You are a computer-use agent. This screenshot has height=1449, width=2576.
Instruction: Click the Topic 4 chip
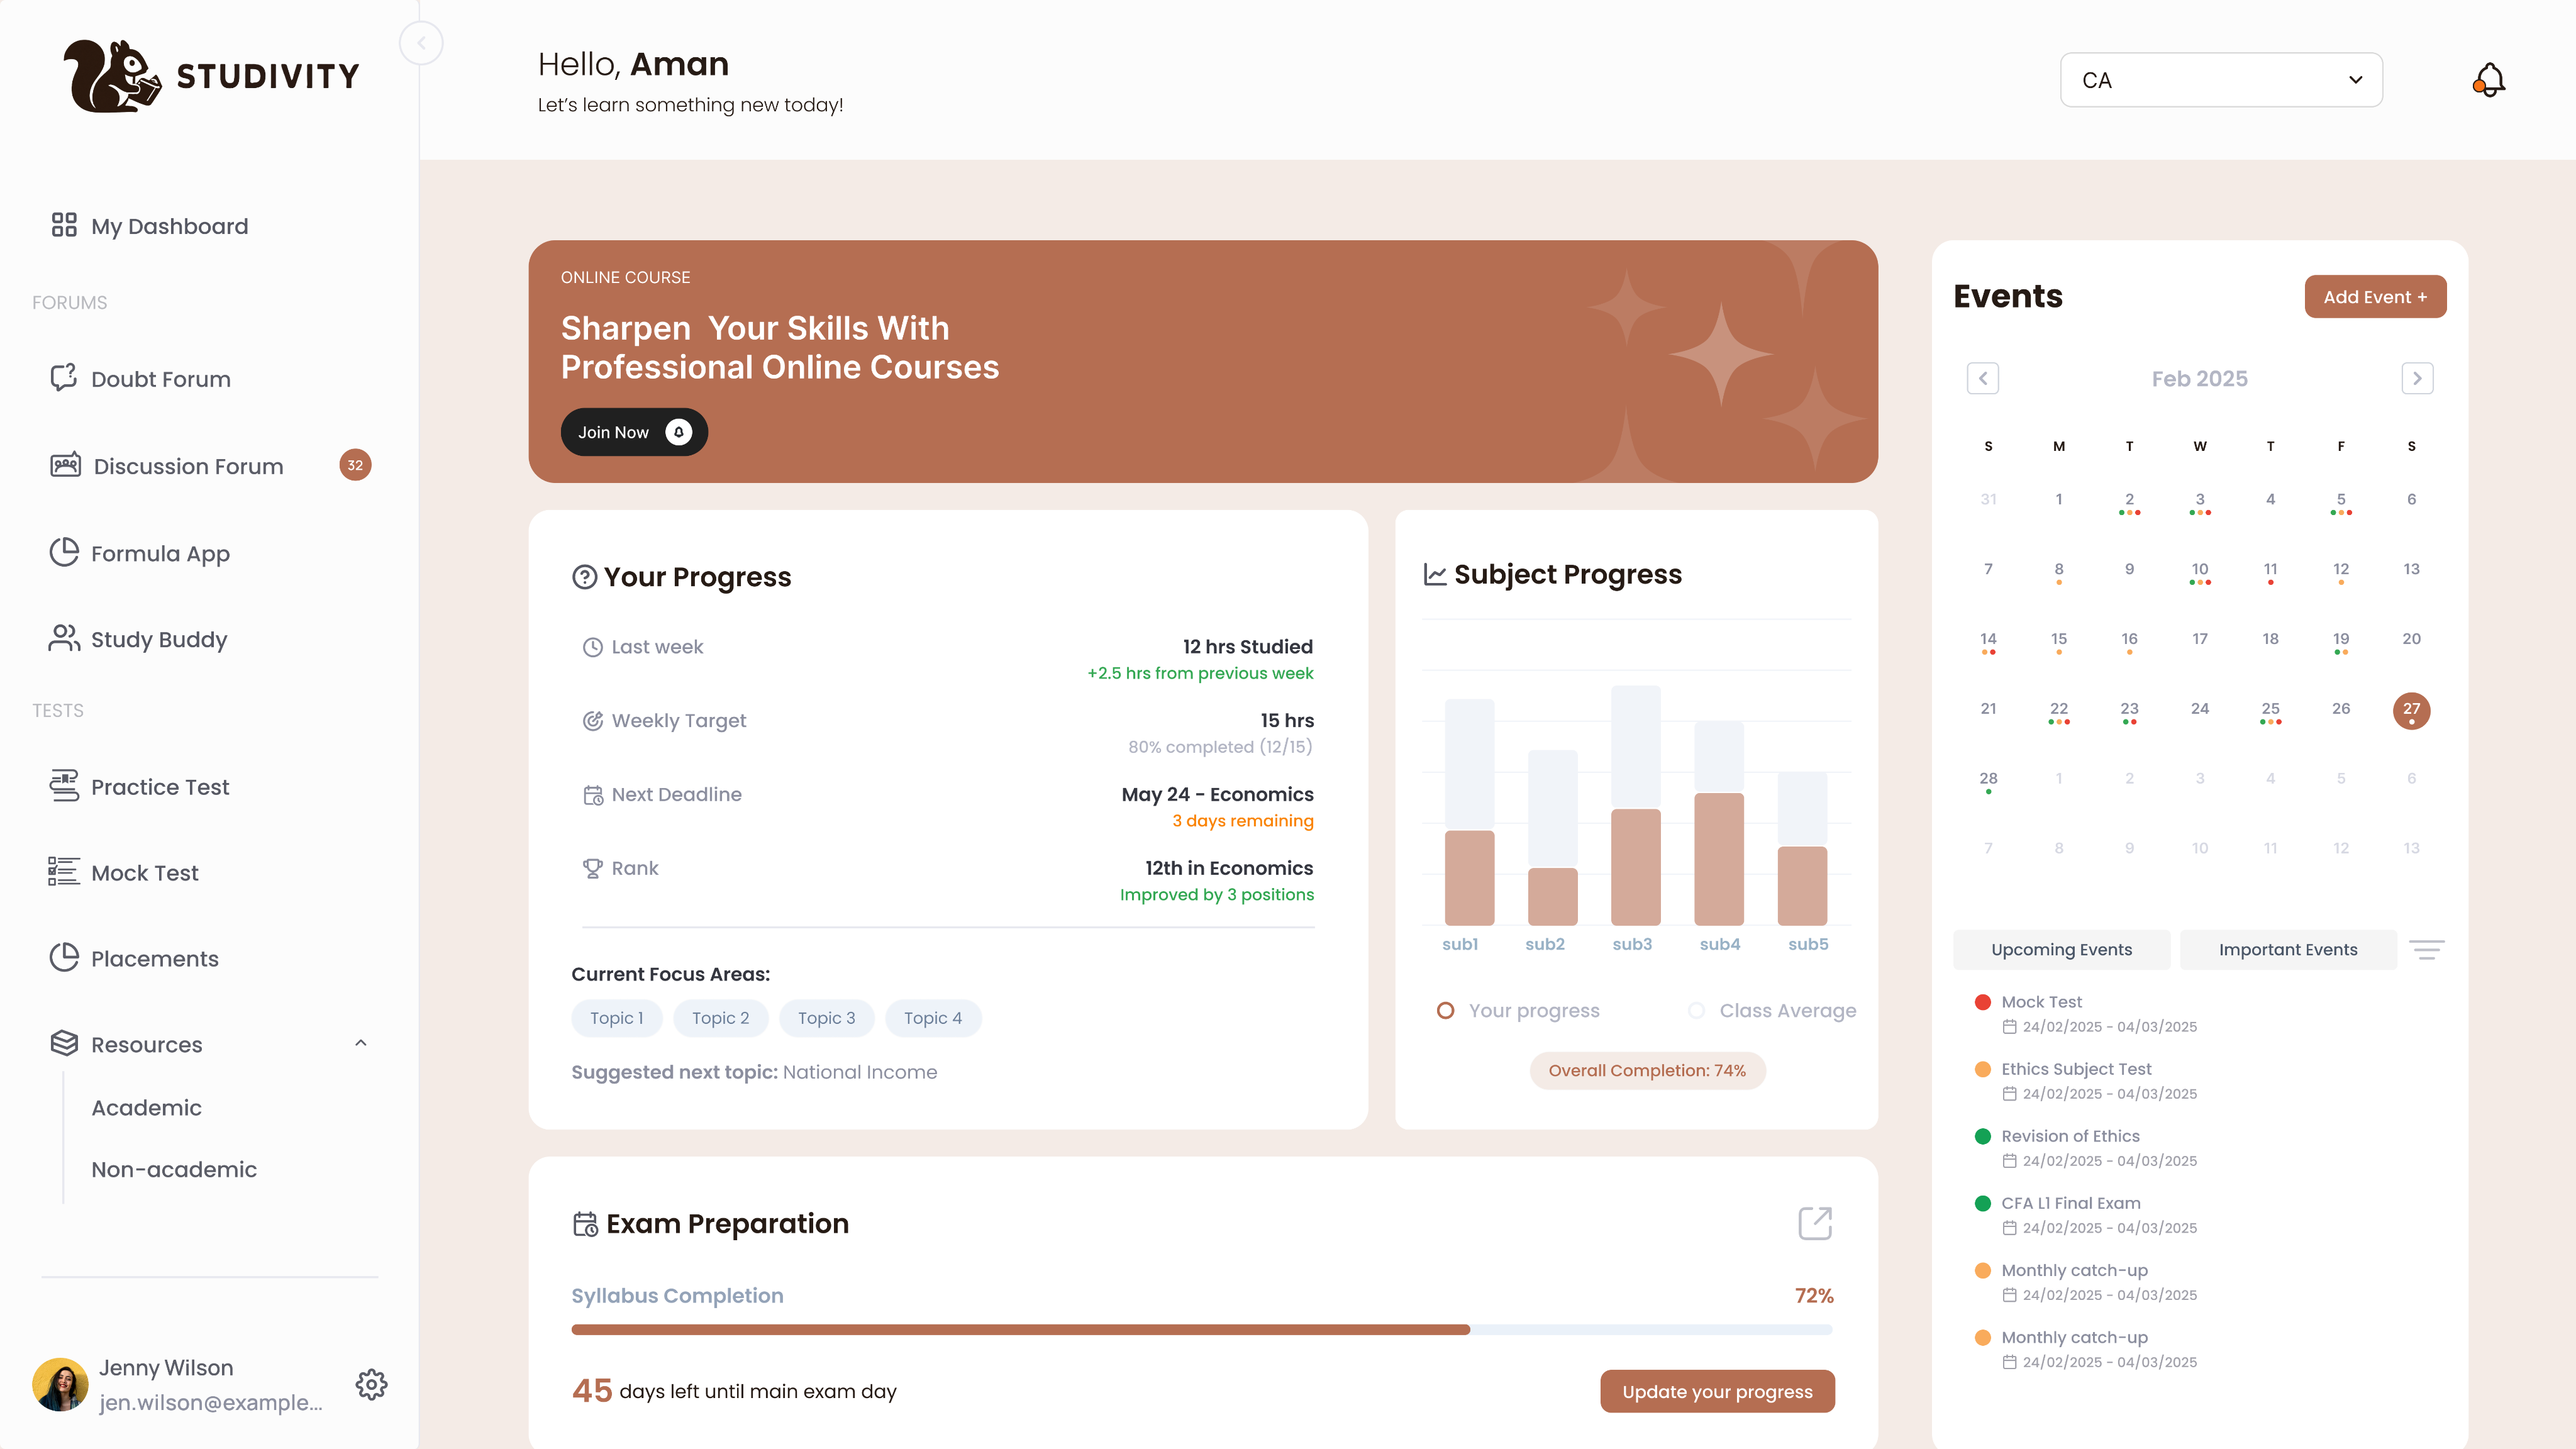(x=933, y=1018)
